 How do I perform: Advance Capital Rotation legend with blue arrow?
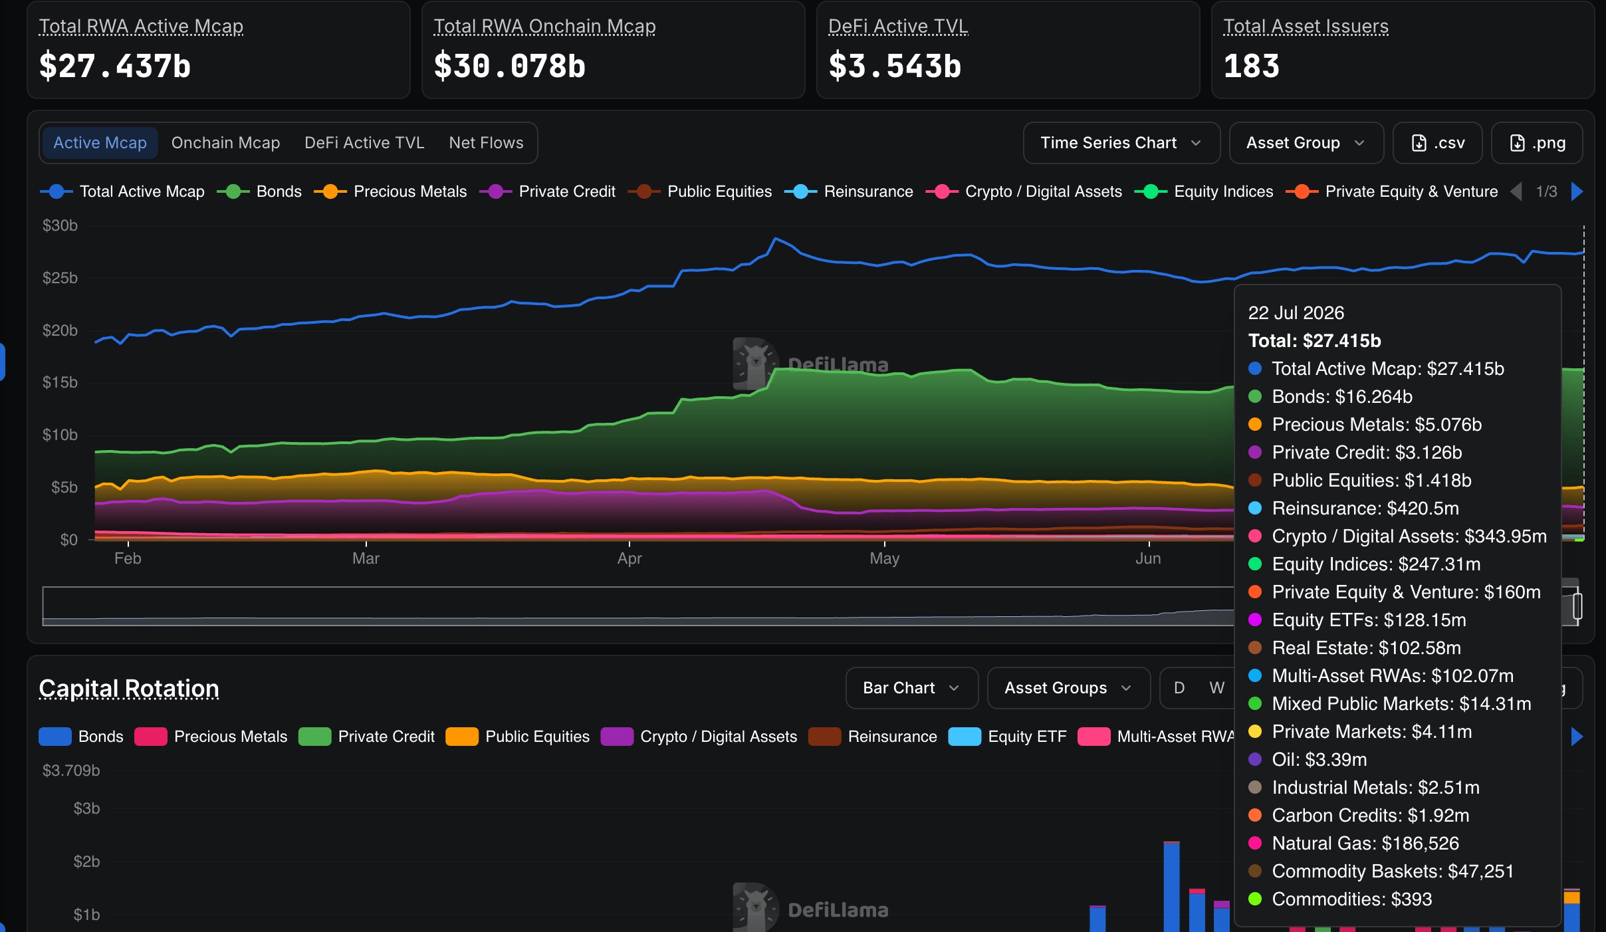point(1577,737)
